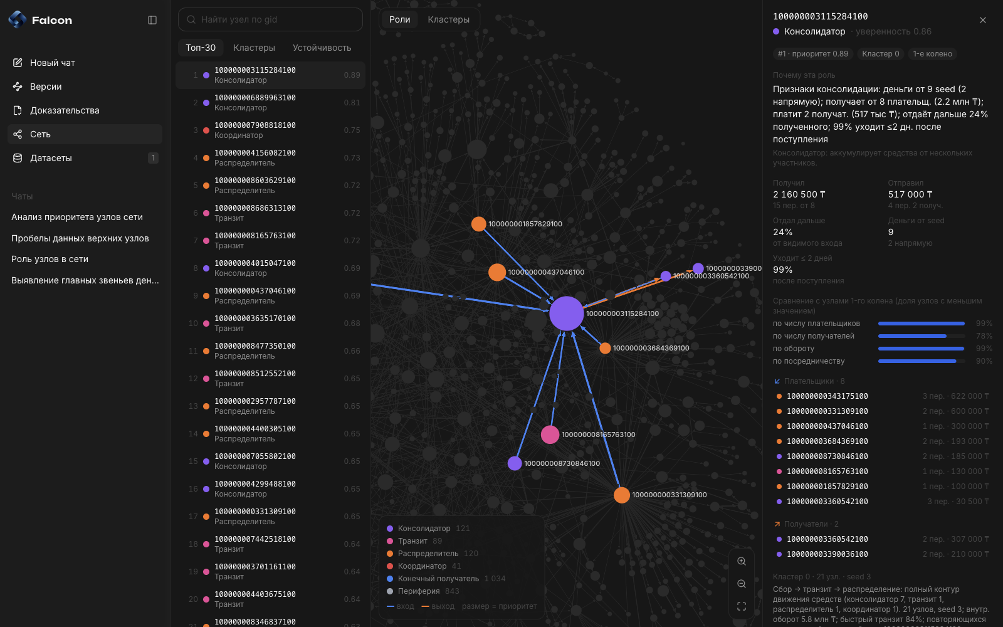The height and width of the screenshot is (627, 1003).
Task: Open the Устойчивость tab
Action: [322, 48]
